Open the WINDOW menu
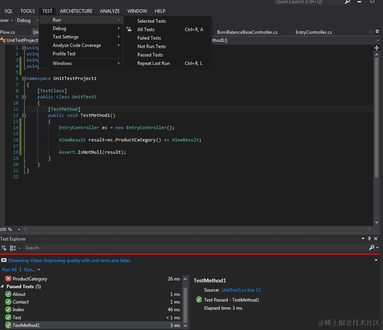This screenshot has width=383, height=330. pos(137,11)
